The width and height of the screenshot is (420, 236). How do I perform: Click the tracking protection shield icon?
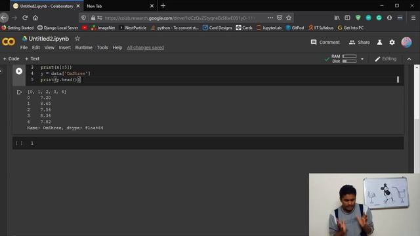[84, 18]
